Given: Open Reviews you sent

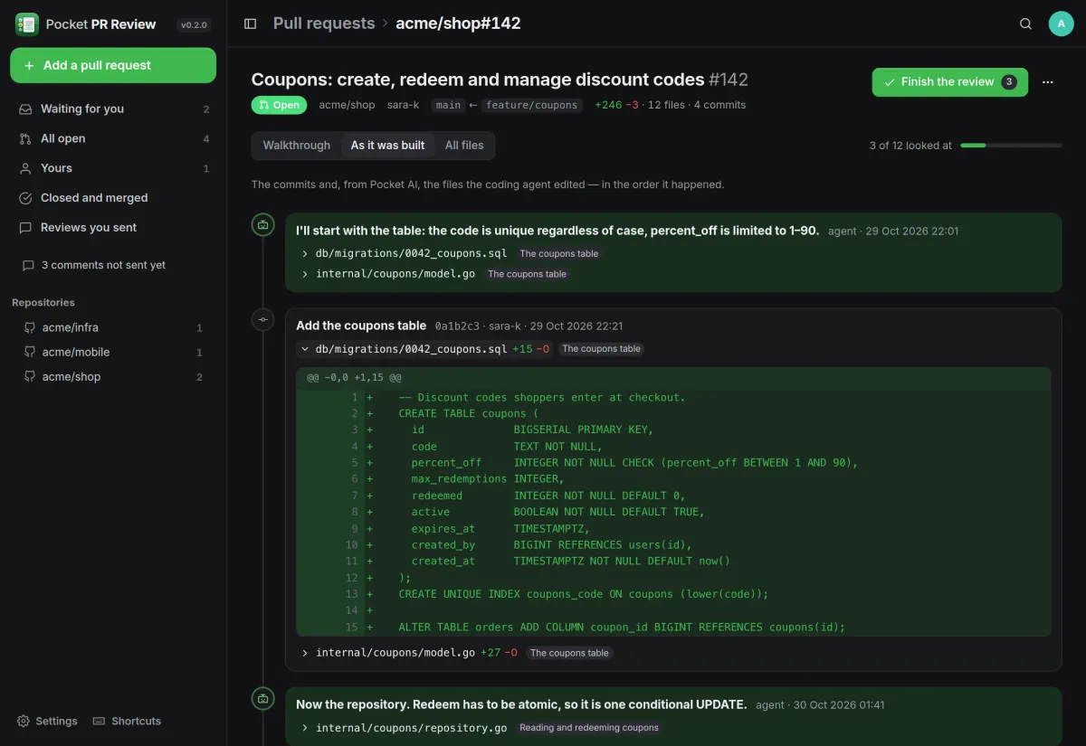Looking at the screenshot, I should (x=113, y=228).
